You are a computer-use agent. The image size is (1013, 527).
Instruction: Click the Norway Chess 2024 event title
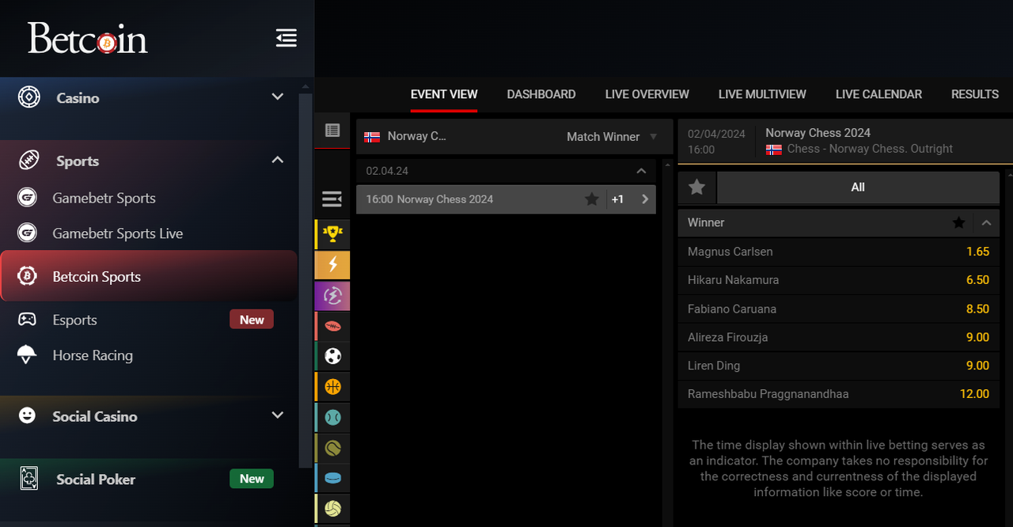[818, 133]
